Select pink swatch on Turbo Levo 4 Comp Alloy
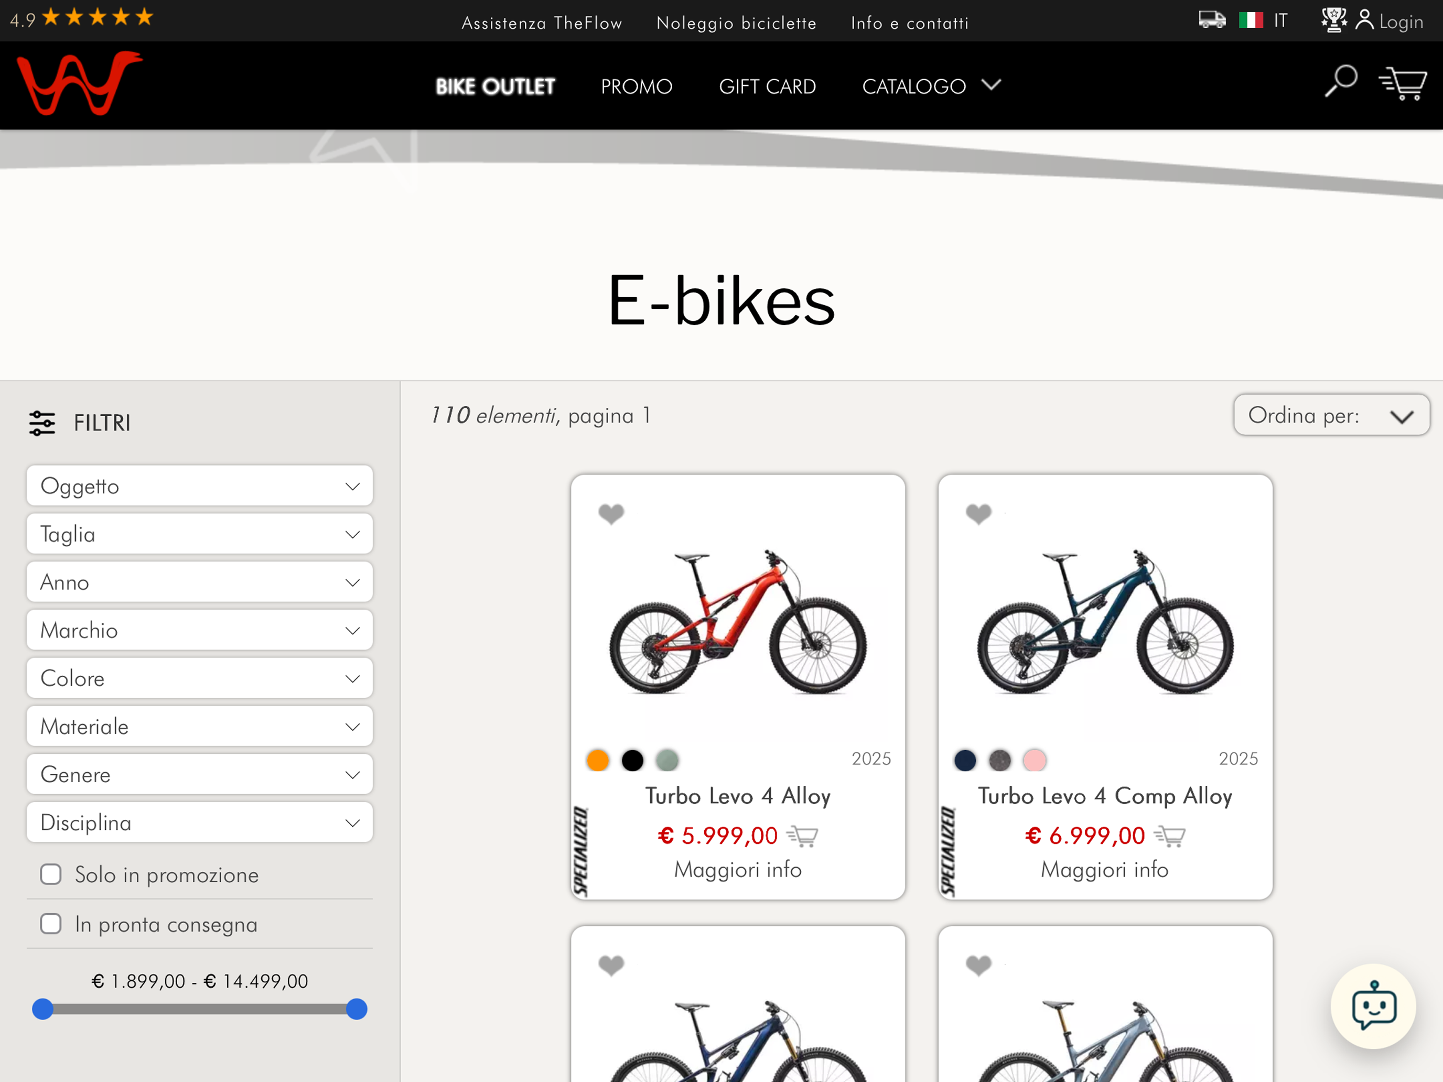The width and height of the screenshot is (1443, 1082). [x=1035, y=760]
